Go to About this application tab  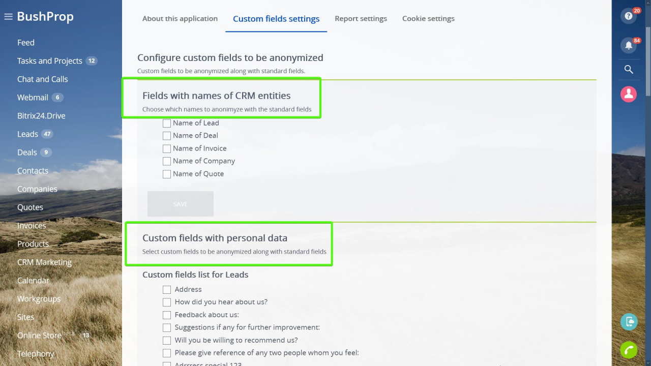point(180,18)
